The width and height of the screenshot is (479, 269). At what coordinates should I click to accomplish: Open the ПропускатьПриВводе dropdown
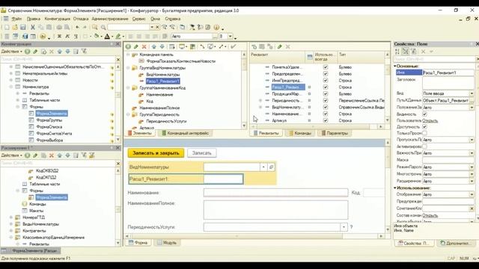point(472,140)
